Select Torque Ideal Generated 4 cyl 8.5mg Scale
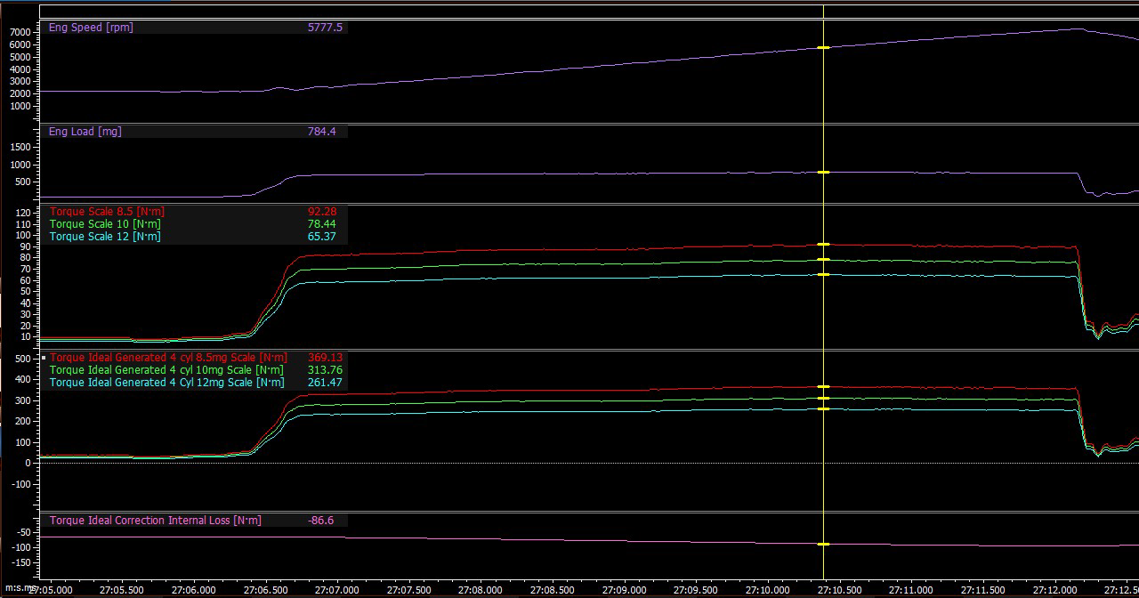Image resolution: width=1139 pixels, height=598 pixels. [x=168, y=358]
